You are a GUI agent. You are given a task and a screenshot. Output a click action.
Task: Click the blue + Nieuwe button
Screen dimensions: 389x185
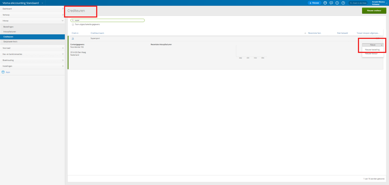(314, 3)
